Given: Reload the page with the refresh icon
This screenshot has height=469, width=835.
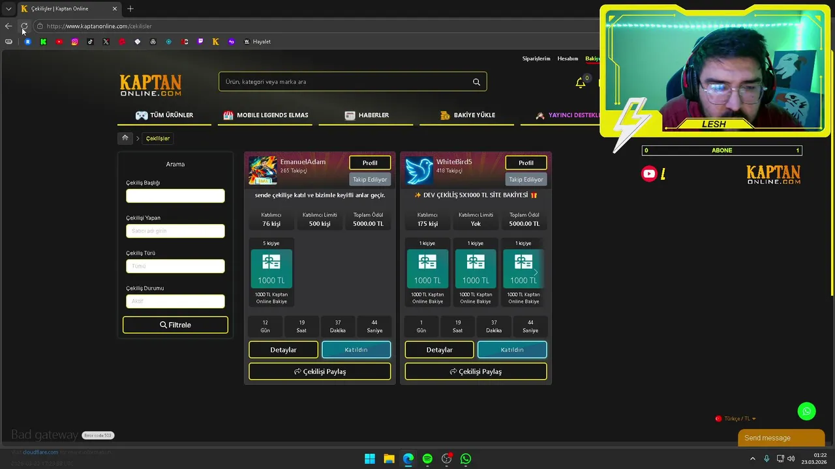Looking at the screenshot, I should coord(24,26).
